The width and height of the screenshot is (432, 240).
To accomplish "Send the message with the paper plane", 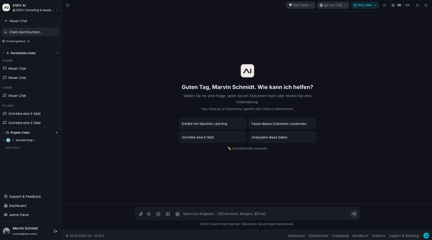I will pyautogui.click(x=354, y=214).
